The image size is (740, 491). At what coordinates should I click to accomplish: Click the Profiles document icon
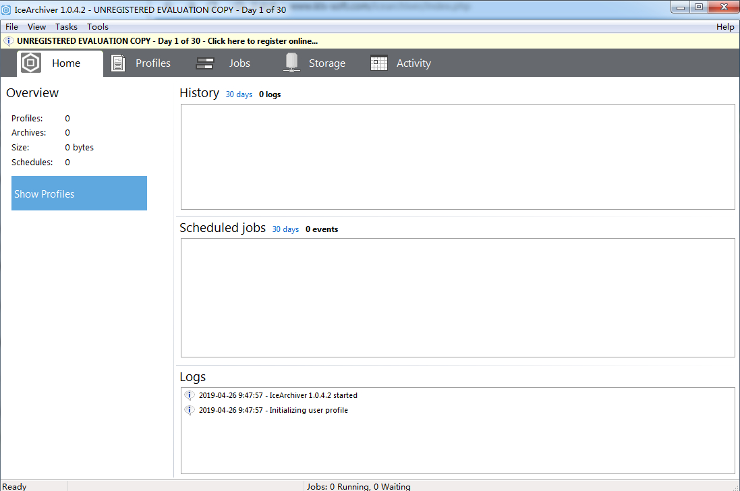(x=118, y=63)
